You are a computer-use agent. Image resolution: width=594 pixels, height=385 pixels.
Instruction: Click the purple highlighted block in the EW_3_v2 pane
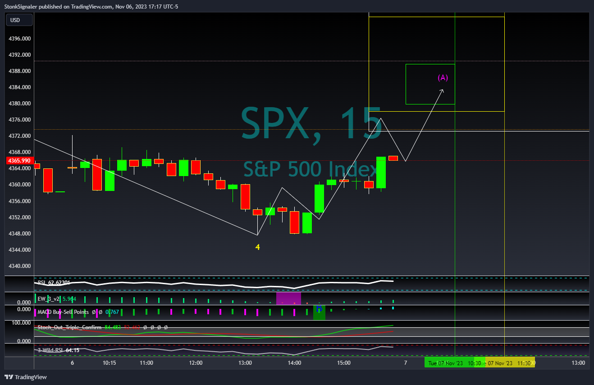pyautogui.click(x=288, y=298)
